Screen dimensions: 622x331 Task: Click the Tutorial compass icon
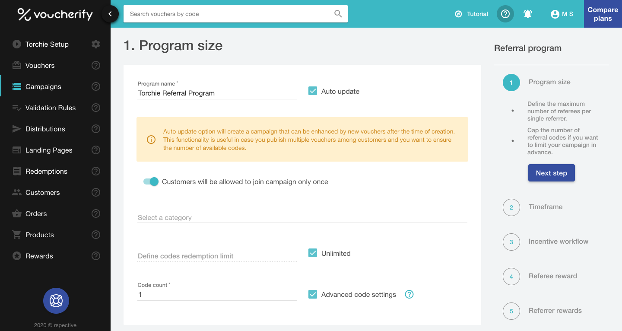(458, 14)
